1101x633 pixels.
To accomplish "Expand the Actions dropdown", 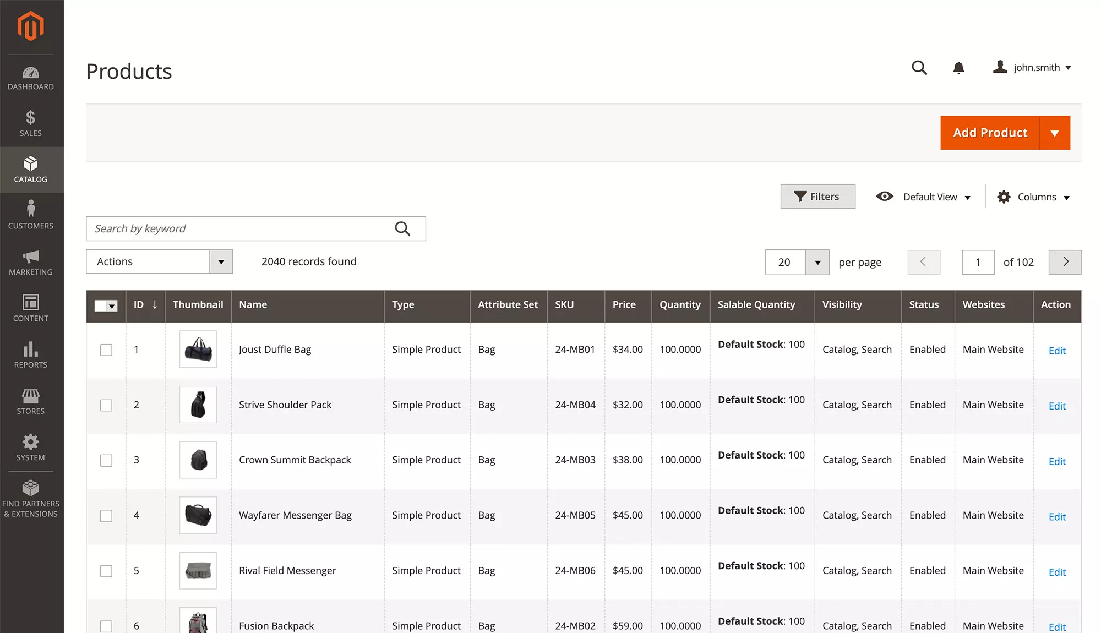I will point(221,261).
